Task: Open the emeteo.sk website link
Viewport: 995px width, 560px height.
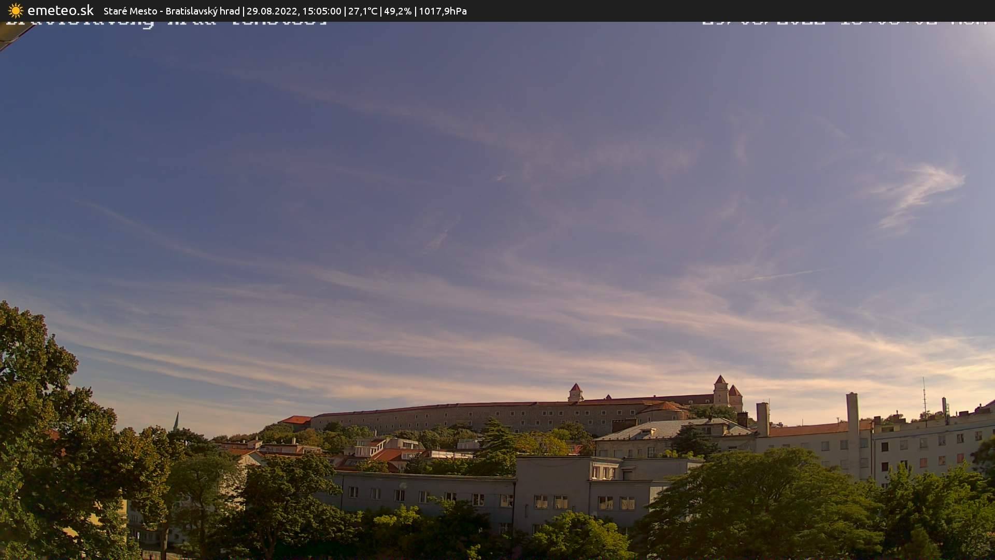Action: 61,9
